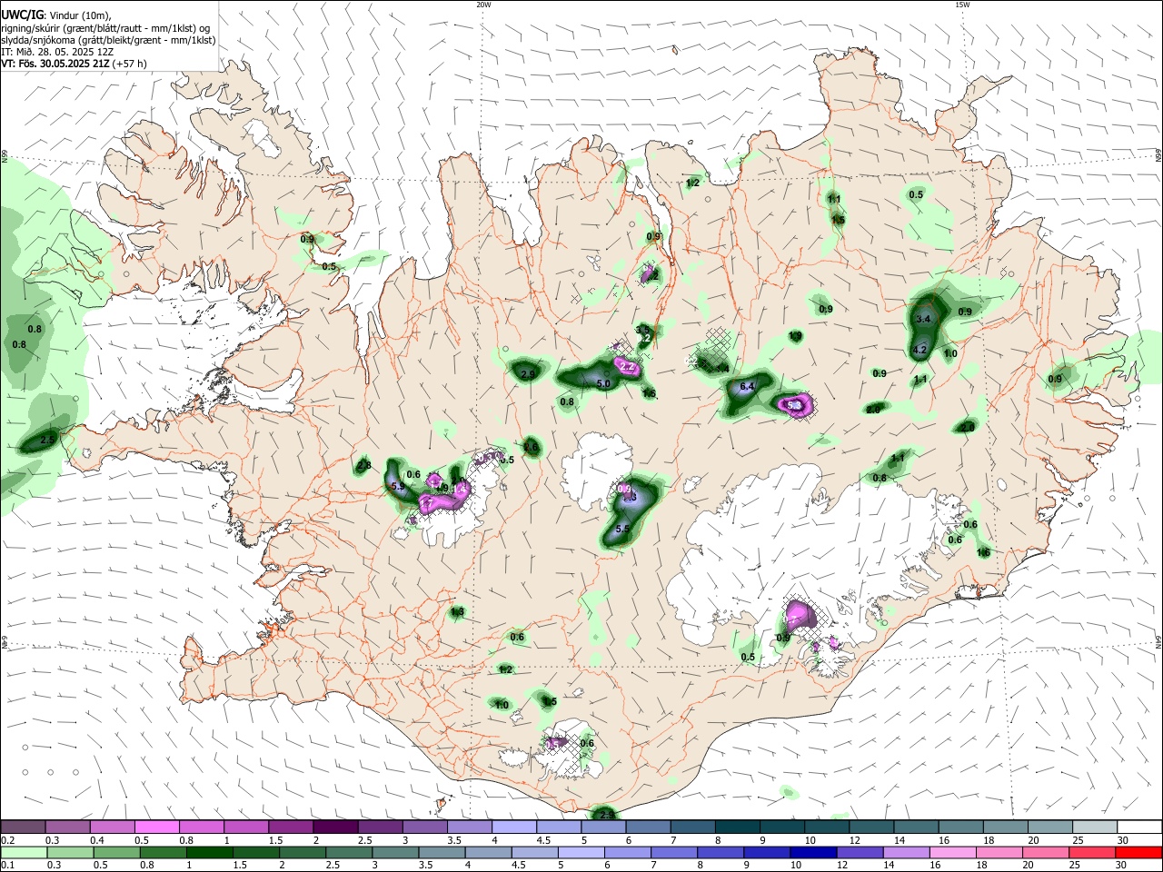1163x872 pixels.
Task: Select the bright pink-magenta snow legend swatch
Action: tap(156, 827)
